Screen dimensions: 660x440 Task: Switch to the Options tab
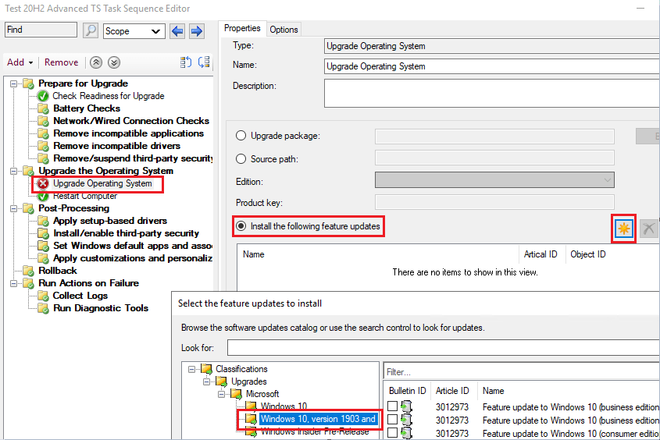point(284,30)
